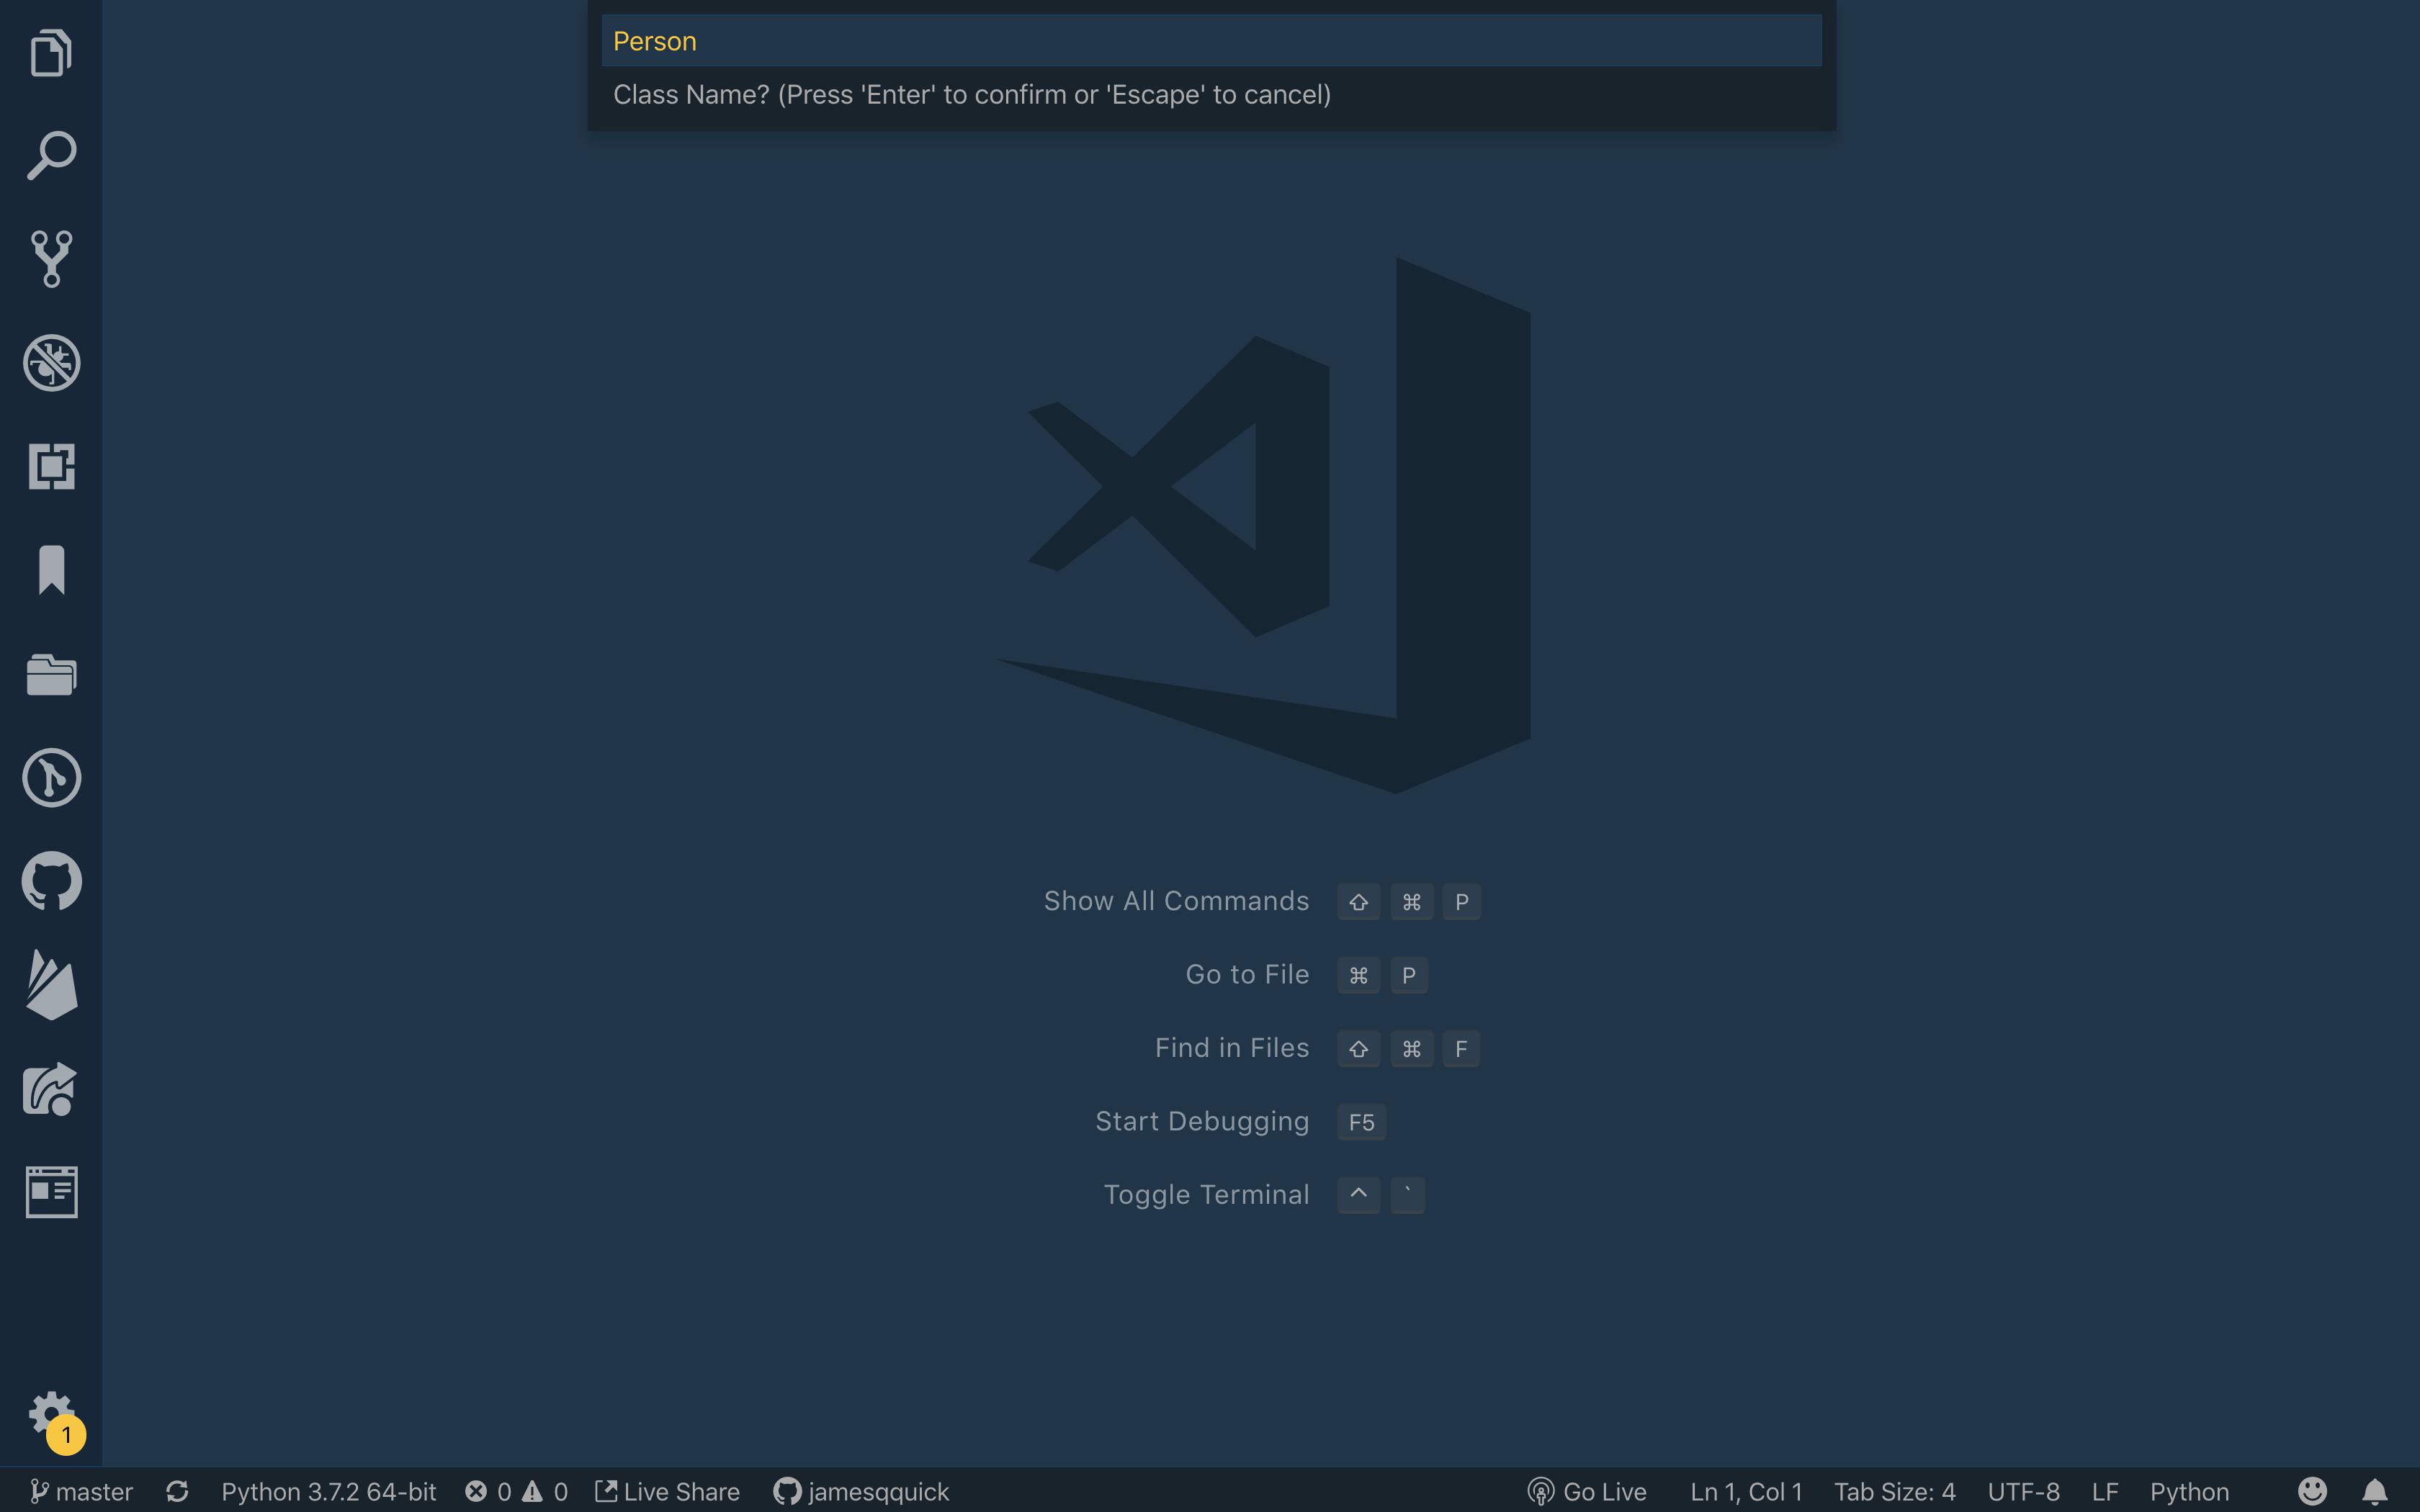
Task: Click the Class Name input field
Action: point(1210,41)
